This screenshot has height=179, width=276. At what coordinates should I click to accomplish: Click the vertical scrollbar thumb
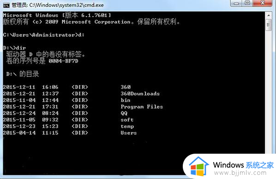269,25
